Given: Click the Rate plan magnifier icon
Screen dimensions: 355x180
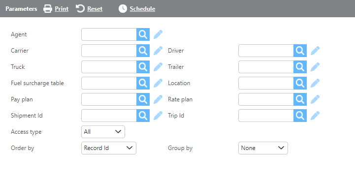Looking at the screenshot, I should coord(300,99).
